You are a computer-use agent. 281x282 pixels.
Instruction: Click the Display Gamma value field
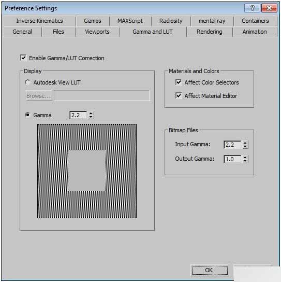click(78, 115)
